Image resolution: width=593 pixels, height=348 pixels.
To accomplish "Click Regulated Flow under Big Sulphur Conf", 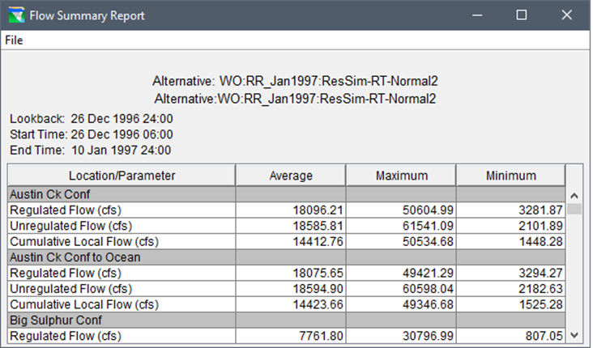I will [x=66, y=336].
